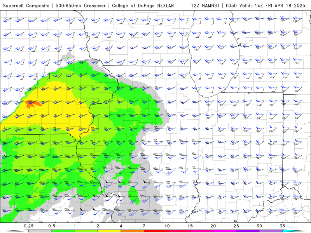Click the purple legend swatch between 25 and 30

248,231
